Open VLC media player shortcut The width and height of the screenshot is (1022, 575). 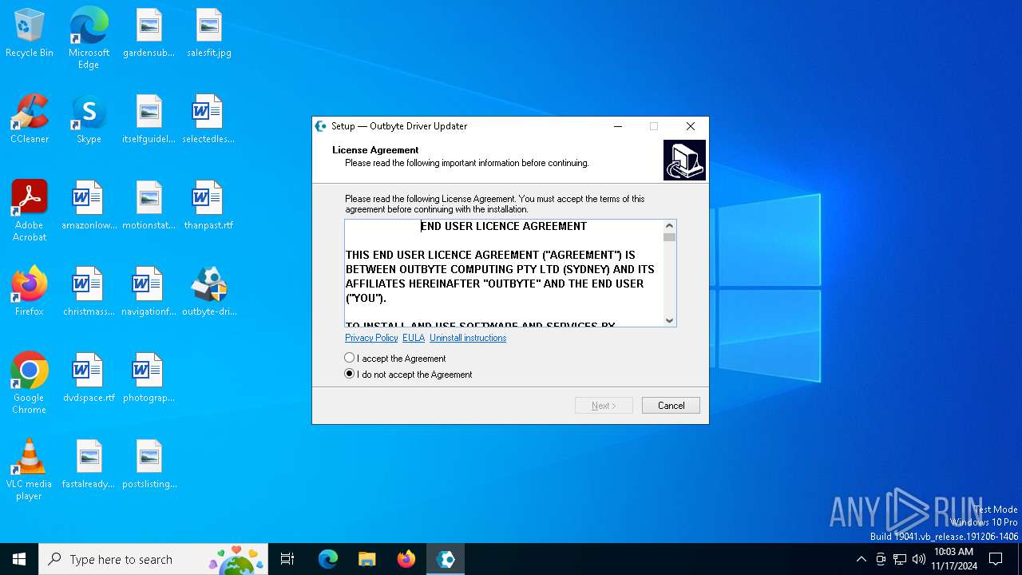click(30, 470)
